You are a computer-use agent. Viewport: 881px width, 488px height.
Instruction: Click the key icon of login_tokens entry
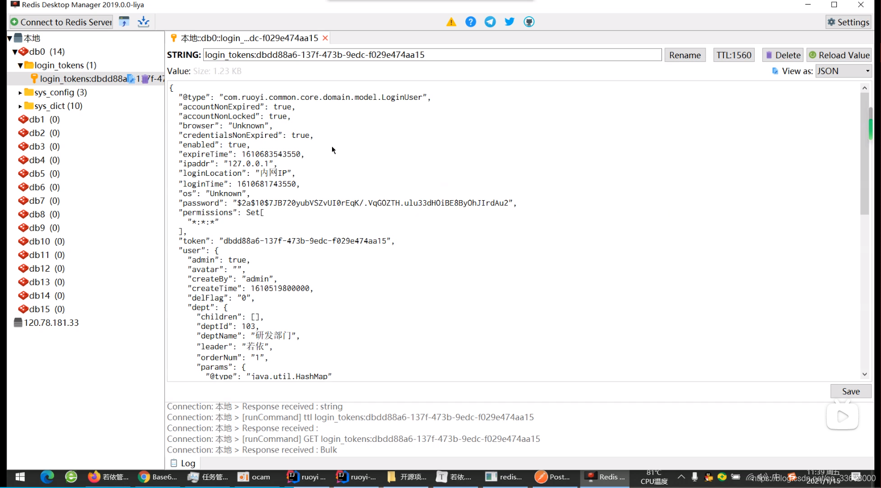pos(34,79)
